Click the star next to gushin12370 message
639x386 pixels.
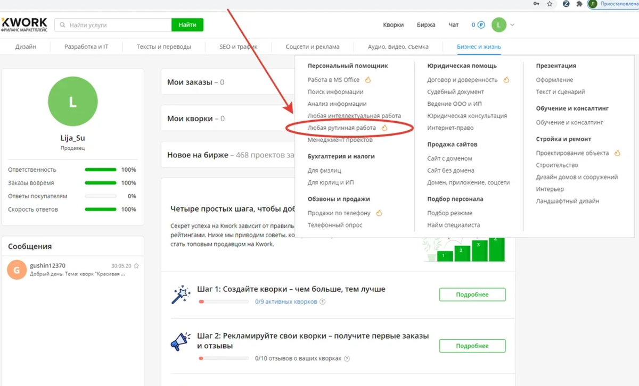[x=136, y=266]
